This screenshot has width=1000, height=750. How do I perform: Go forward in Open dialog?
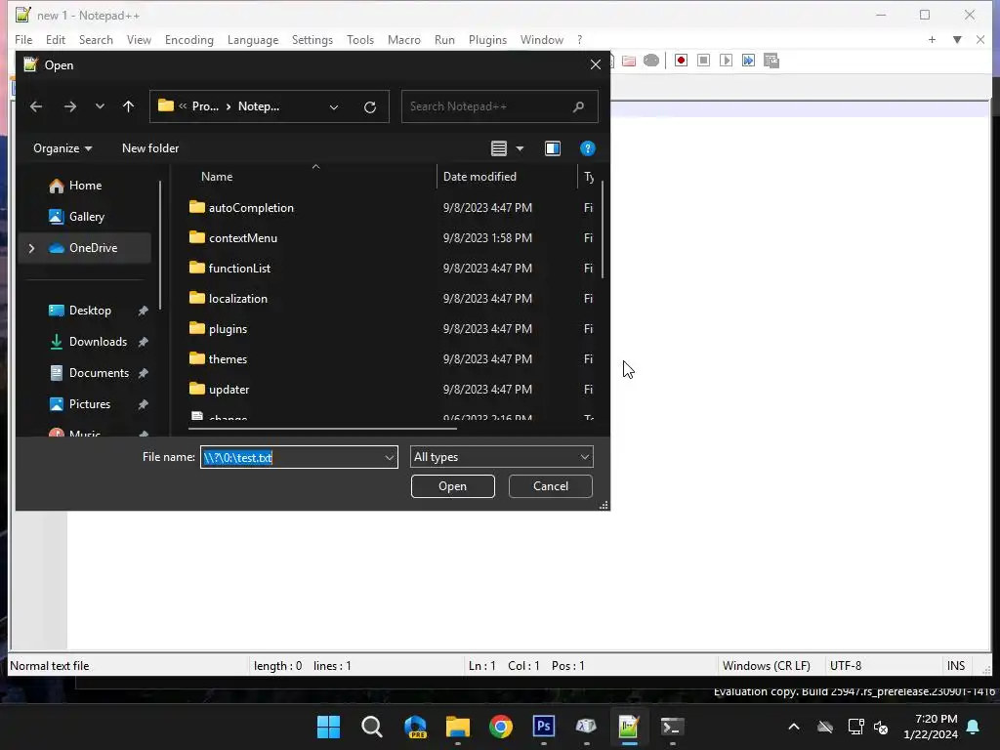70,106
